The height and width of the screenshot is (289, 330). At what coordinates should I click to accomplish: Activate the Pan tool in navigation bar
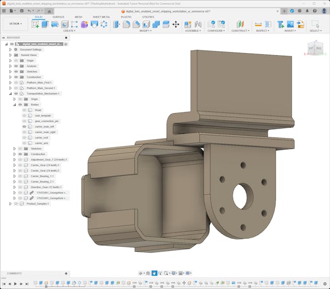pos(154,273)
